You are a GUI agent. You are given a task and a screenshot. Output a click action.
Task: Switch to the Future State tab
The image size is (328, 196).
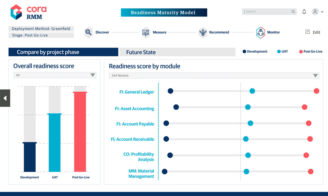(177, 52)
